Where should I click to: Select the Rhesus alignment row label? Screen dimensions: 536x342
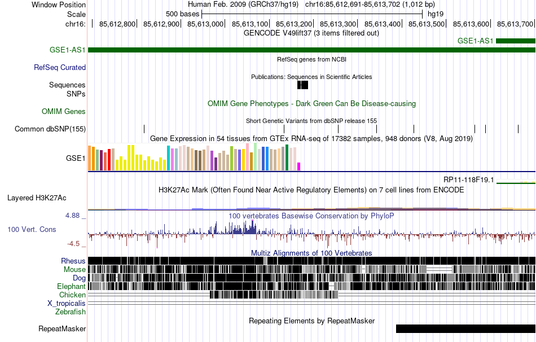73,261
